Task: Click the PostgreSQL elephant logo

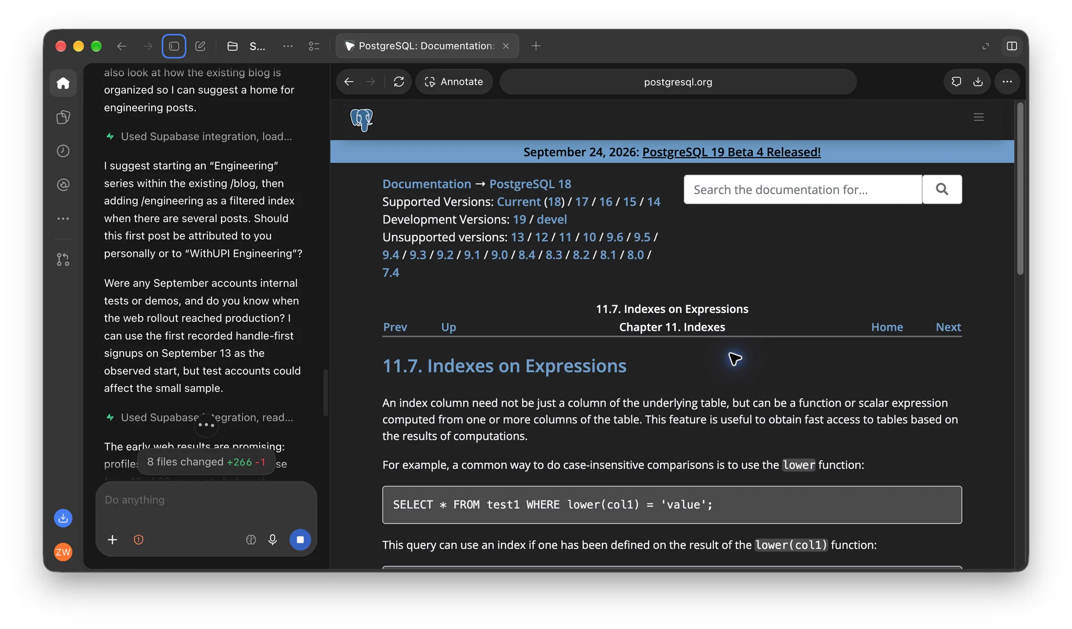Action: click(x=362, y=120)
